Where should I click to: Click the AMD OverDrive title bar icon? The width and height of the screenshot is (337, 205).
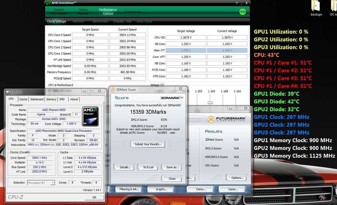pos(48,3)
